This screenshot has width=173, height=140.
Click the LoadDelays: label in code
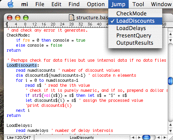coord(19,125)
